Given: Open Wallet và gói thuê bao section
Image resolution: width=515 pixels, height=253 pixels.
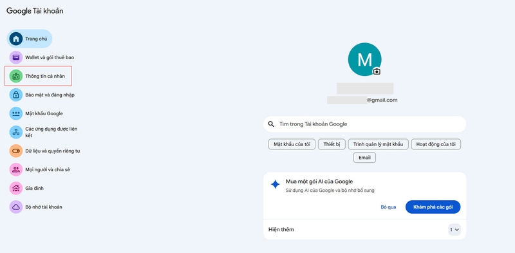Looking at the screenshot, I should [50, 57].
